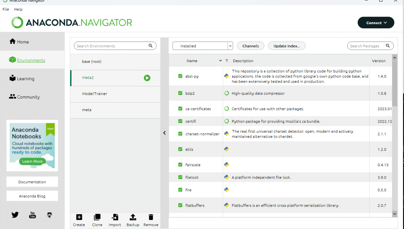
Task: Click the python type icon for etils
Action: (227, 149)
